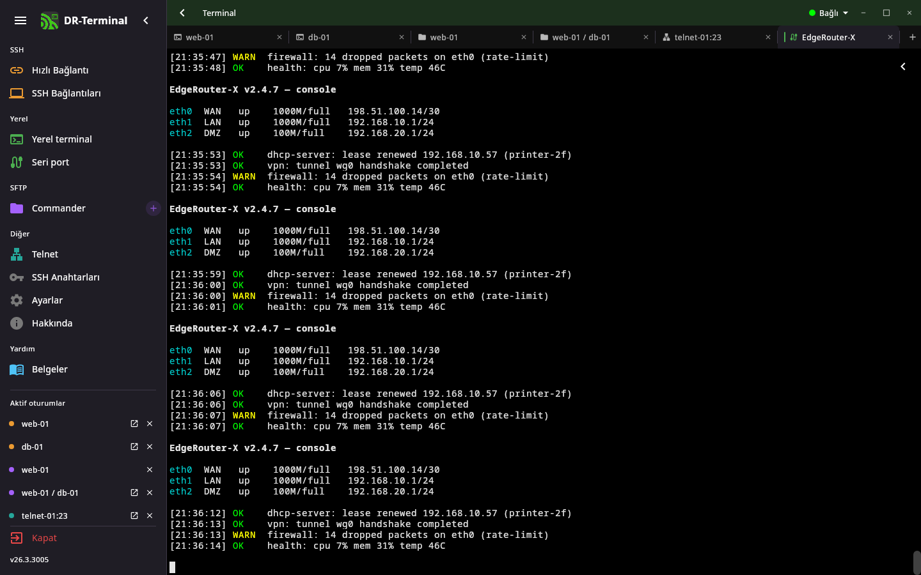Viewport: 921px width, 575px height.
Task: Click version text v26.3.3005
Action: (29, 560)
